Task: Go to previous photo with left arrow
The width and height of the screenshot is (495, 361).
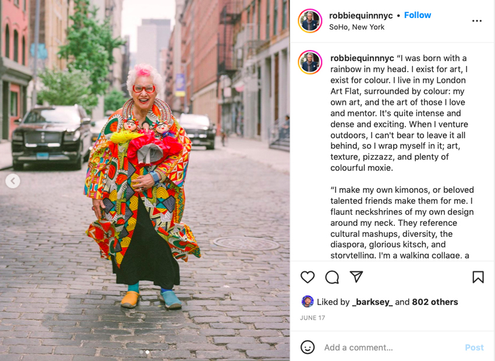Action: click(x=13, y=181)
